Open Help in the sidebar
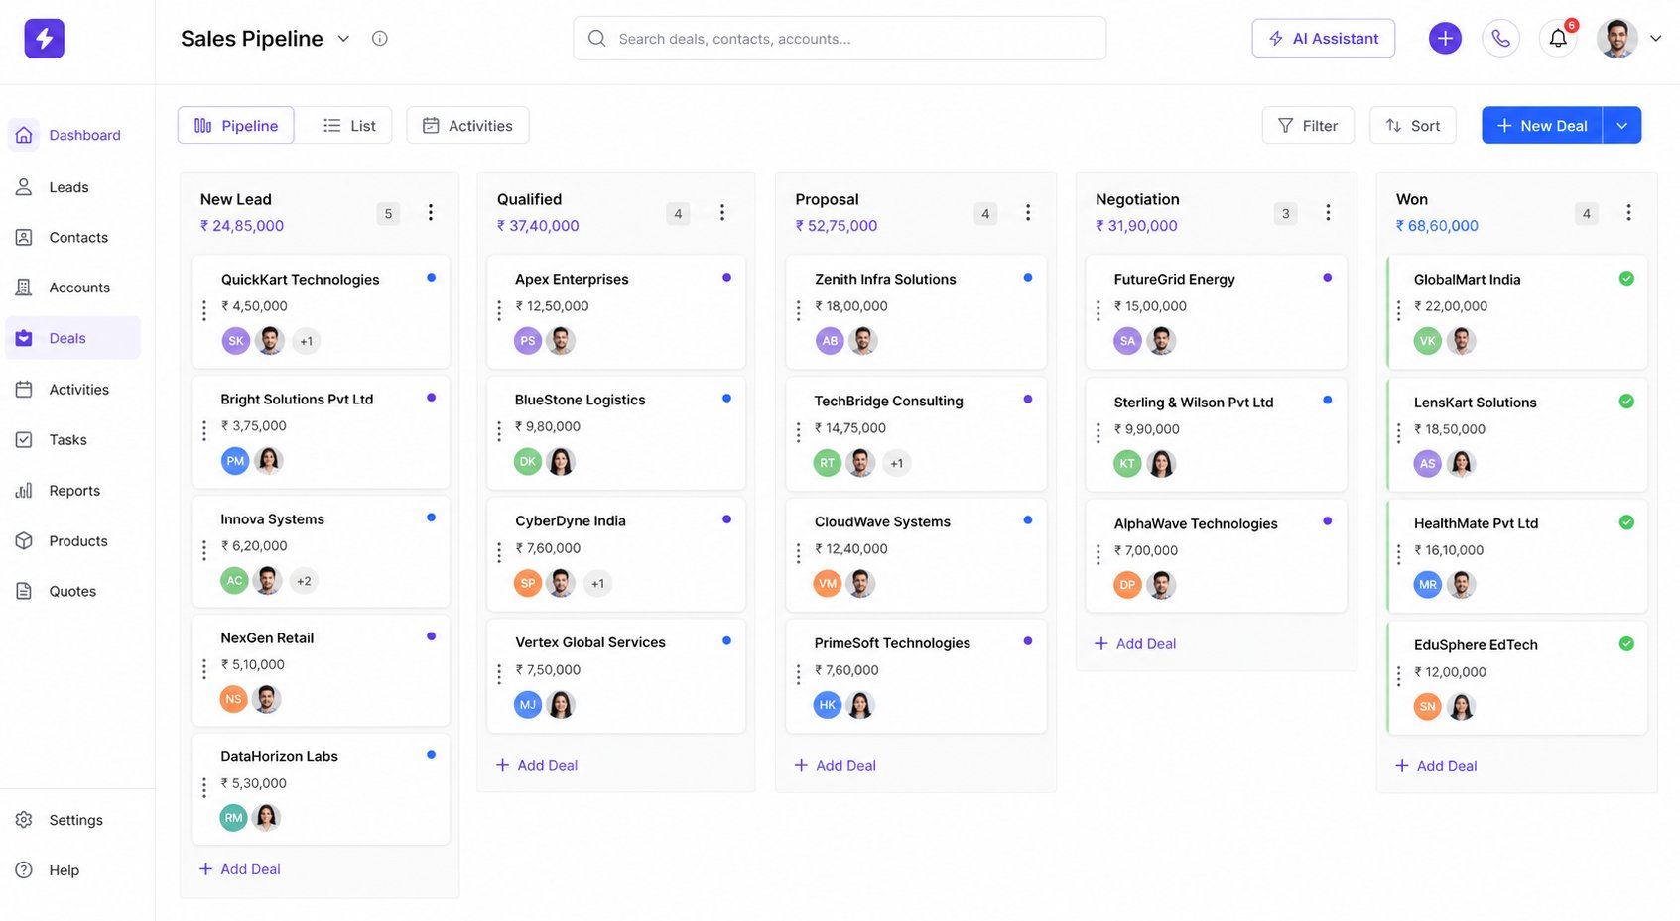Image resolution: width=1680 pixels, height=921 pixels. 73,870
